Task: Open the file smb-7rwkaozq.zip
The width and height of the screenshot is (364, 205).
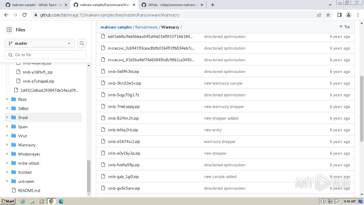Action: click(x=124, y=106)
